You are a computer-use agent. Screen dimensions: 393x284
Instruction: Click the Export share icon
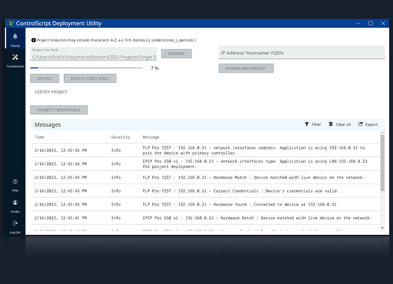coord(360,124)
